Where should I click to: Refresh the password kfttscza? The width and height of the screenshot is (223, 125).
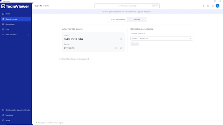(116, 48)
